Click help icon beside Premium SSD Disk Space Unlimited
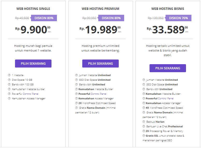 (x=77, y=80)
